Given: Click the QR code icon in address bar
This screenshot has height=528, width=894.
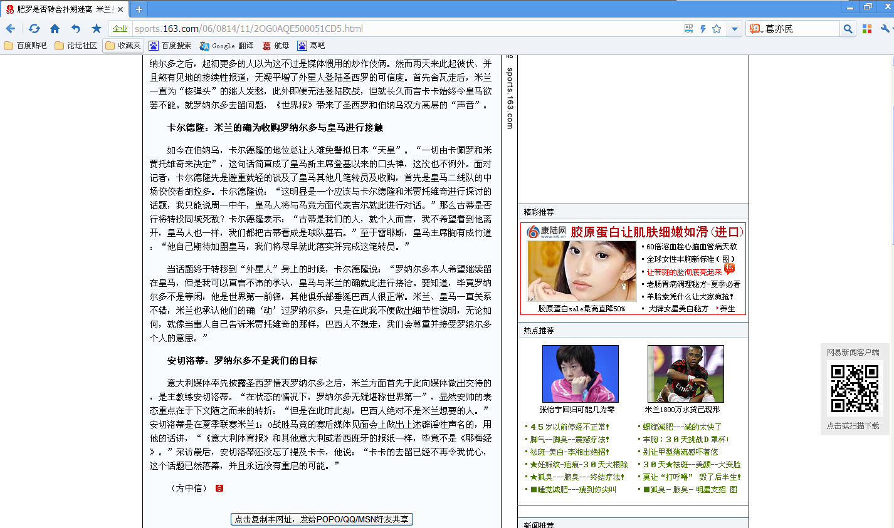Looking at the screenshot, I should pyautogui.click(x=689, y=29).
